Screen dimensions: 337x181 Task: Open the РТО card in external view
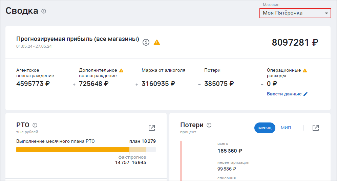[152, 128]
